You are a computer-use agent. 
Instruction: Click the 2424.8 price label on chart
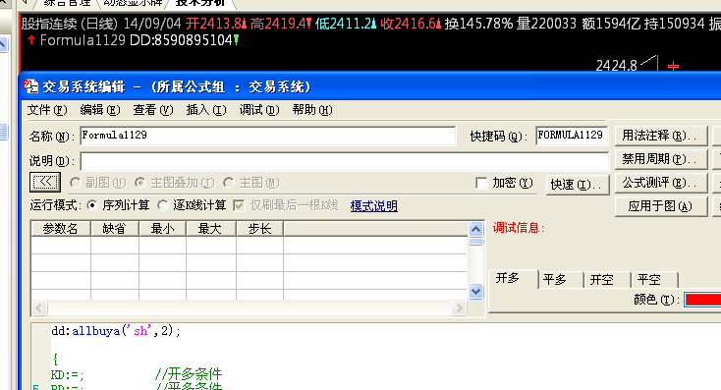(x=616, y=66)
